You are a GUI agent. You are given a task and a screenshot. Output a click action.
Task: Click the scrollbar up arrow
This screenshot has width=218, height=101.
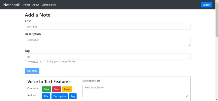(x=217, y=1)
